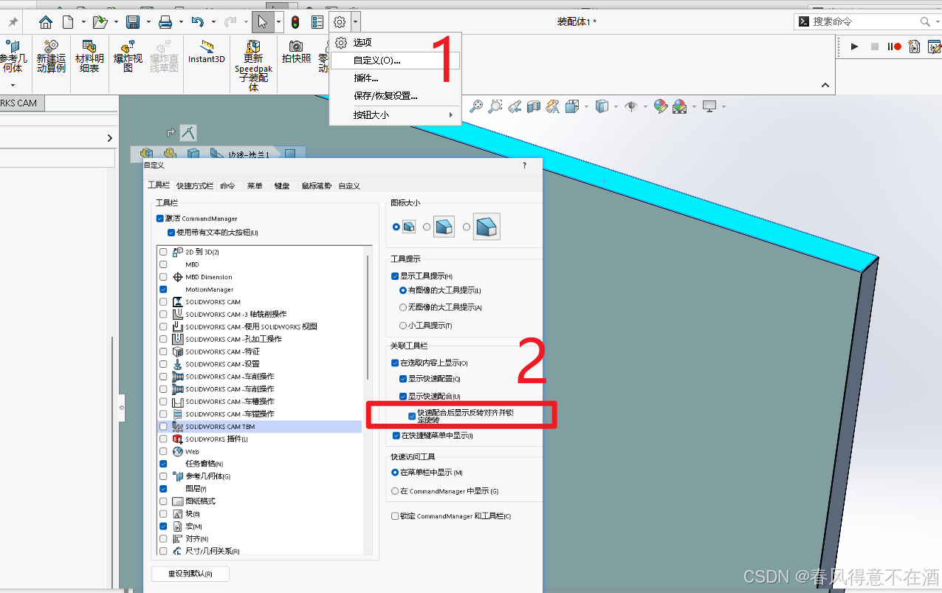
Task: Open dropdown arrow next to Save icon
Action: coord(148,22)
